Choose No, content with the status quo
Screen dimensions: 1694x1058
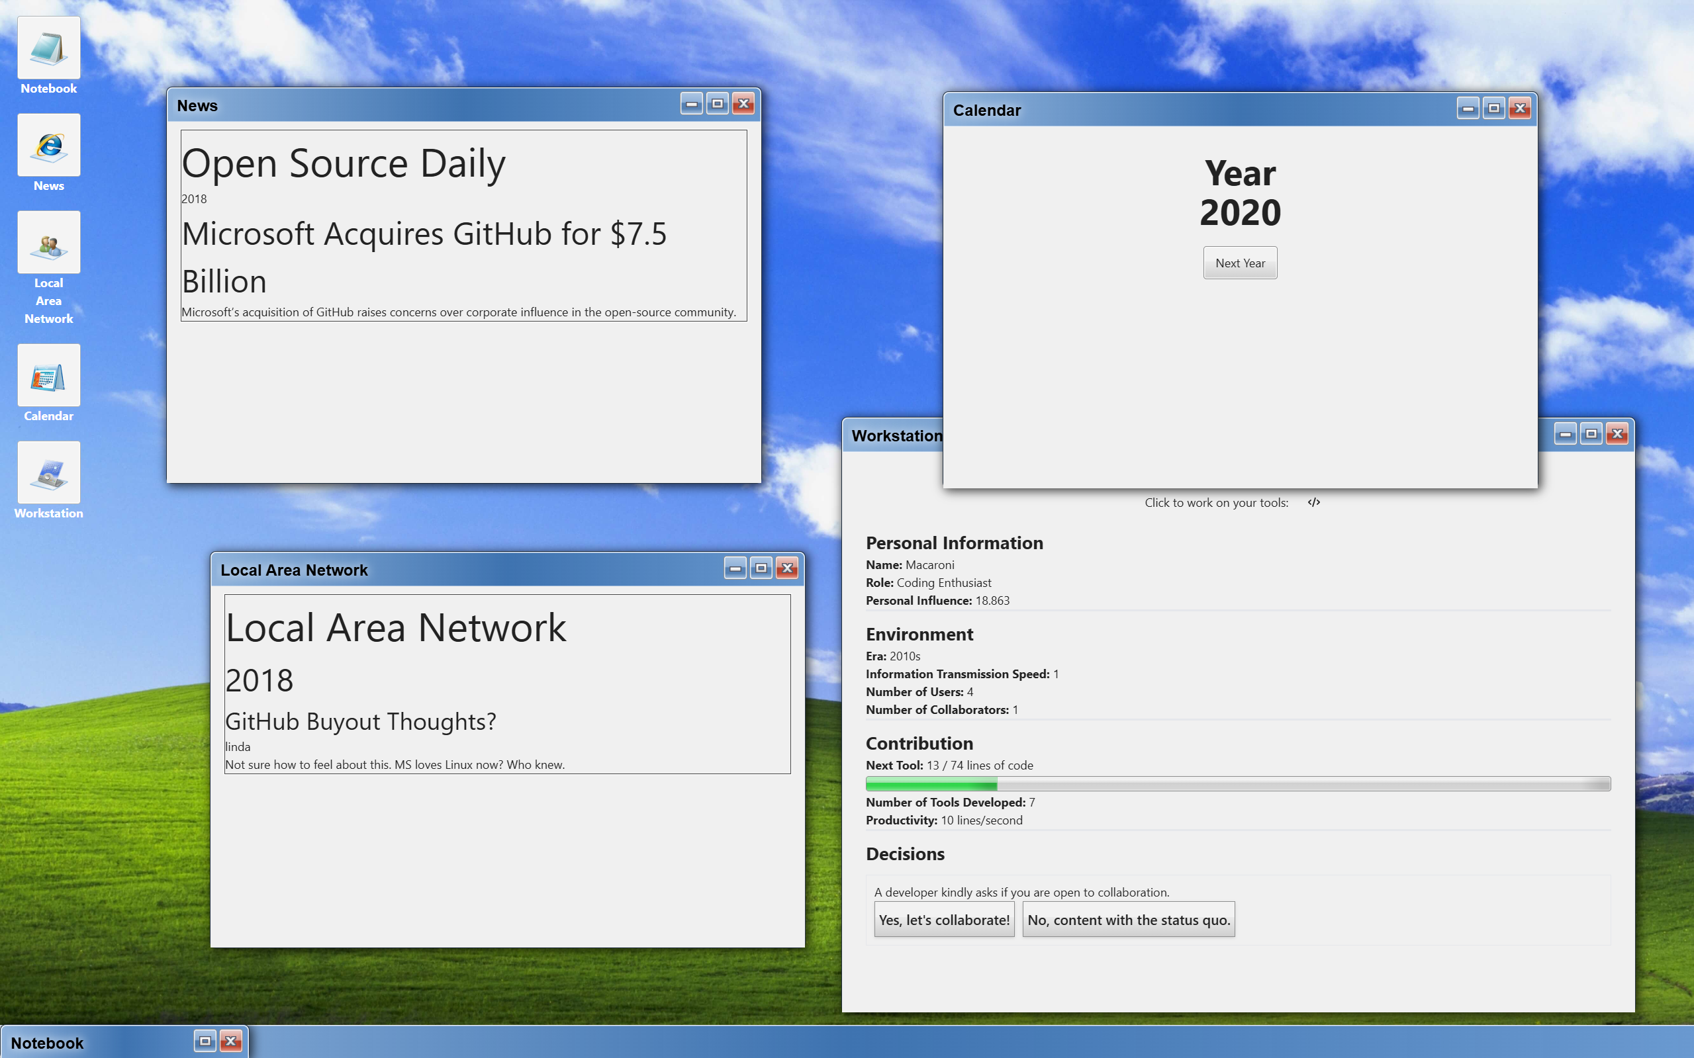1129,920
